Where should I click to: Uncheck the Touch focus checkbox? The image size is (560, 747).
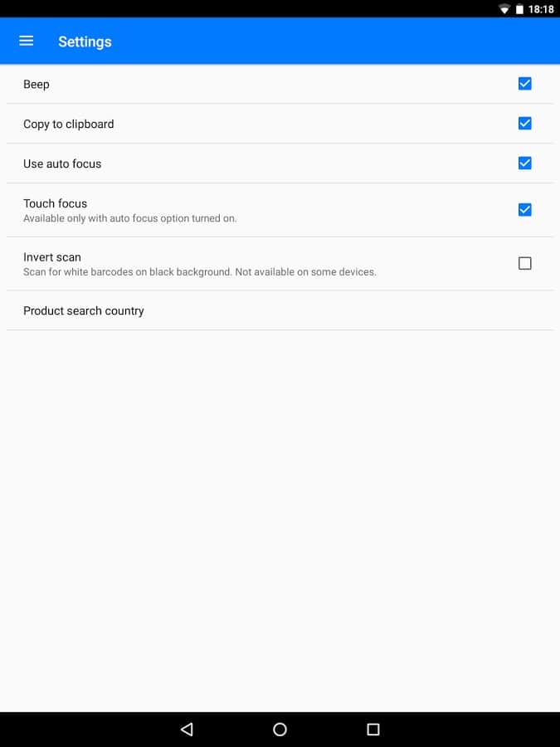(524, 210)
